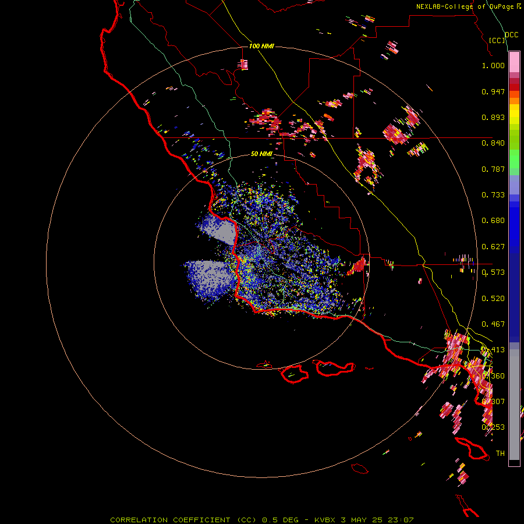Click the 0.893 scale value

pos(493,117)
